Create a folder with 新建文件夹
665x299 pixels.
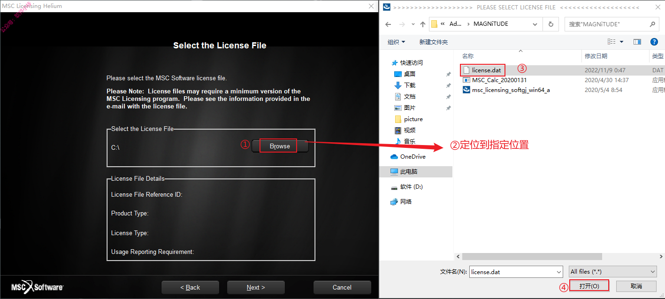click(x=434, y=42)
